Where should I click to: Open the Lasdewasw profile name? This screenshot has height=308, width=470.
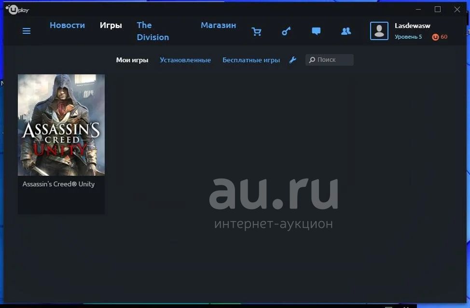coord(413,26)
